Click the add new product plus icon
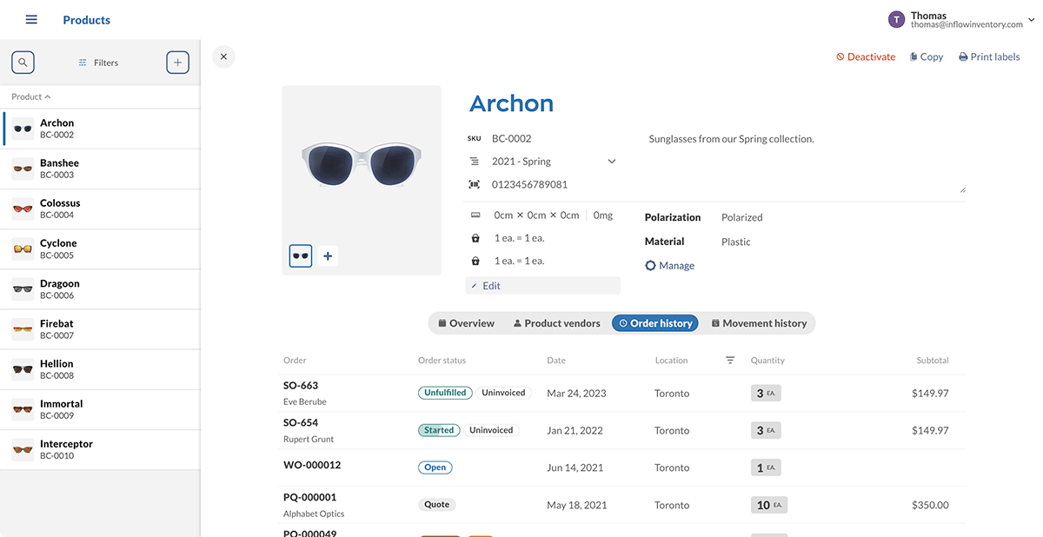 pos(177,62)
